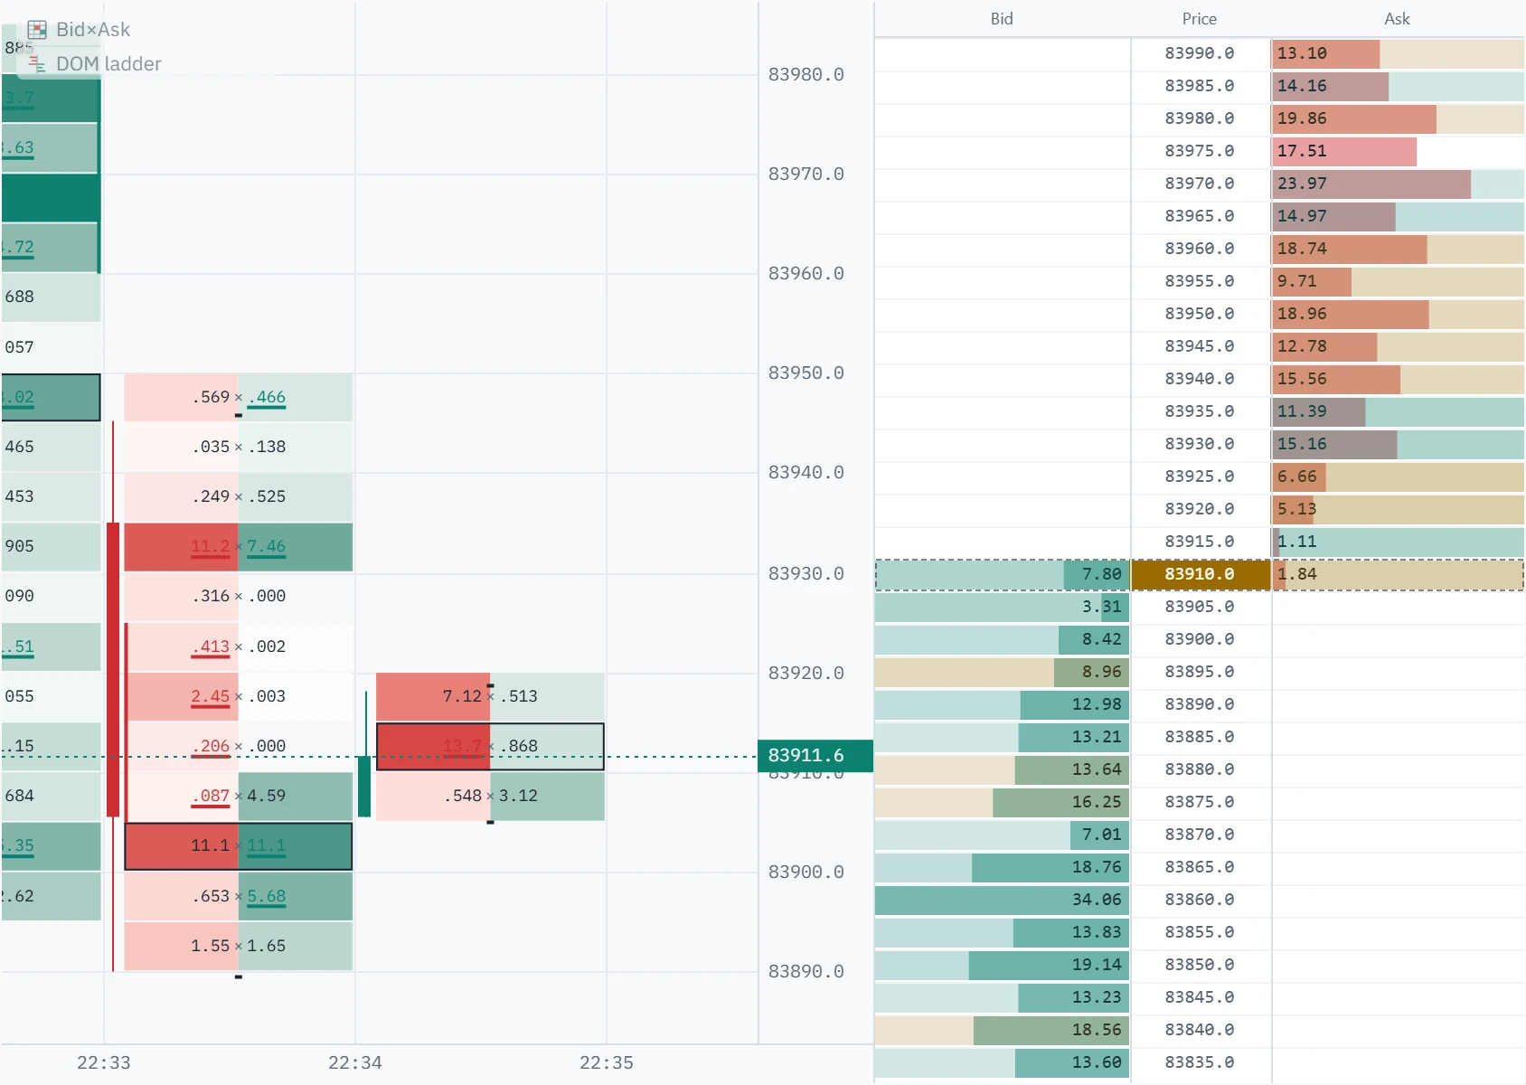Click price axis label 83900.0
The width and height of the screenshot is (1526, 1085).
pyautogui.click(x=806, y=873)
